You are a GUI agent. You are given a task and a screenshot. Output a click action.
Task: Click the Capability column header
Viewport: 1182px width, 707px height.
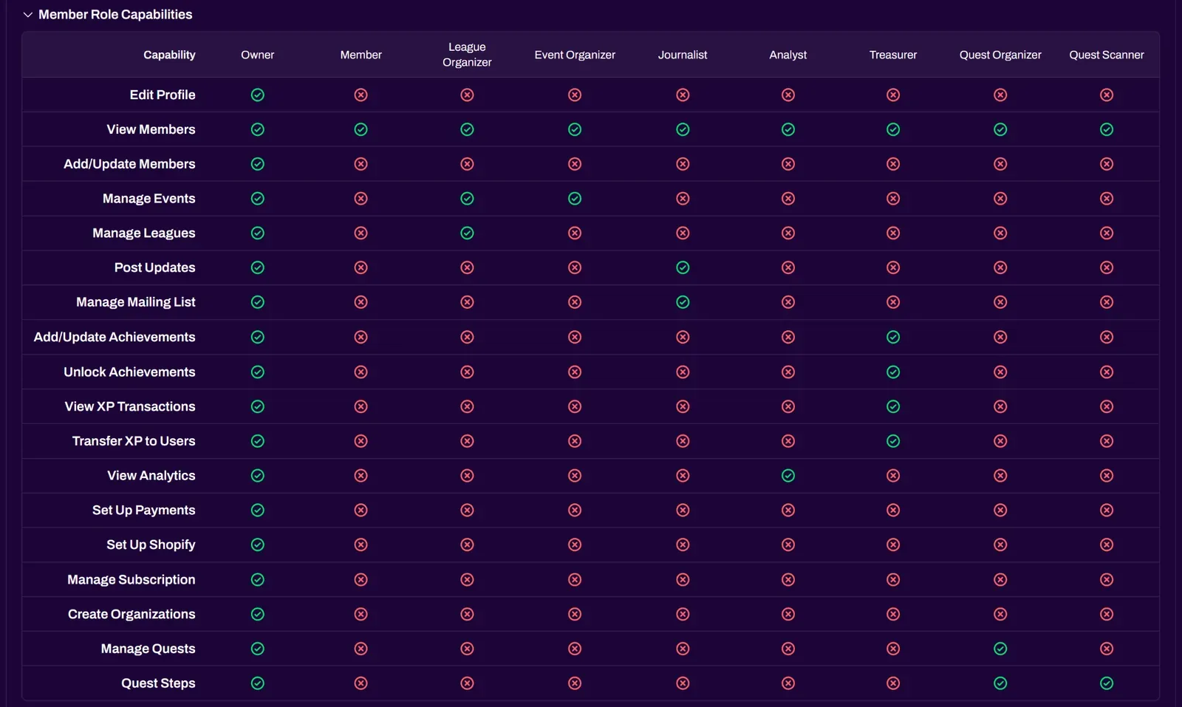pos(169,55)
